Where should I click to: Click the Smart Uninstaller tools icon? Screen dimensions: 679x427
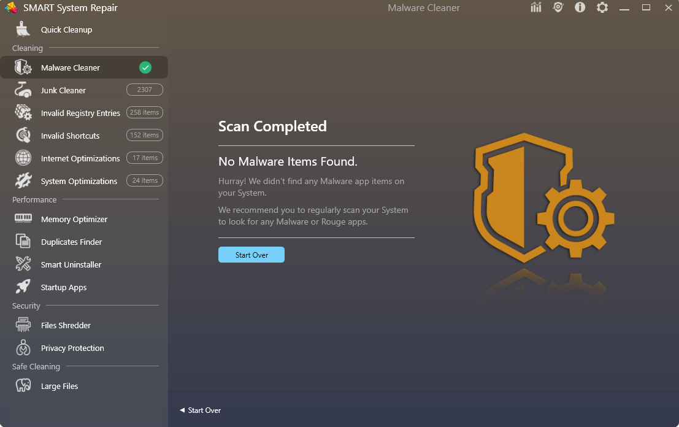click(23, 264)
